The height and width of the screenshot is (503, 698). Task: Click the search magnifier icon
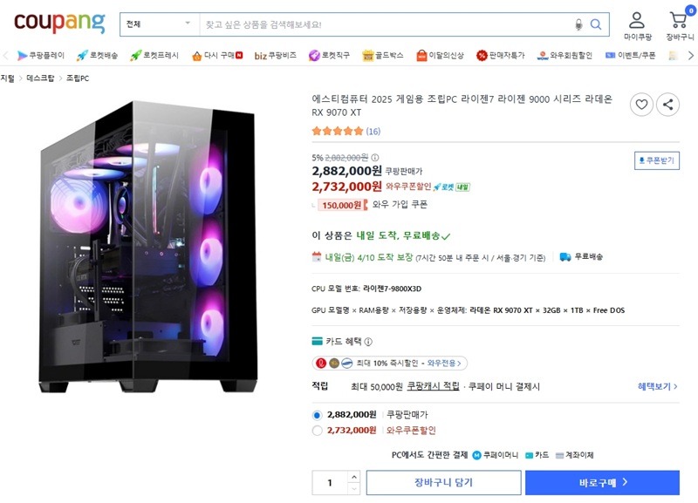tap(596, 24)
